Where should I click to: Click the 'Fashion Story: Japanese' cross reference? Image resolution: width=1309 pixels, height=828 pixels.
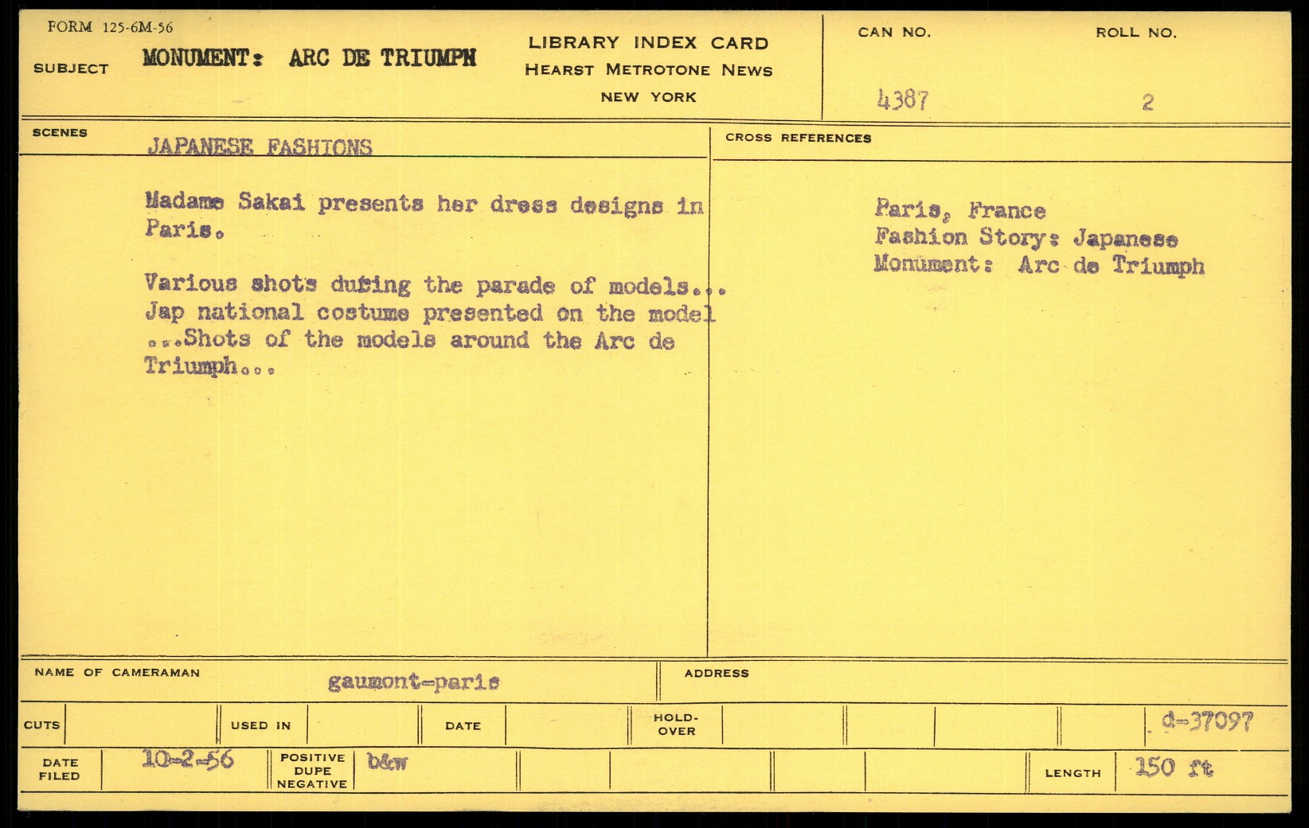click(x=1026, y=238)
